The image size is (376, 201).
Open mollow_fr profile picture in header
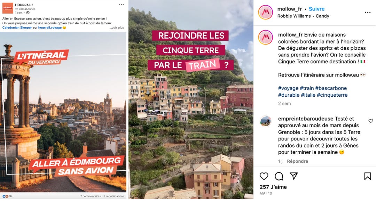tap(265, 12)
